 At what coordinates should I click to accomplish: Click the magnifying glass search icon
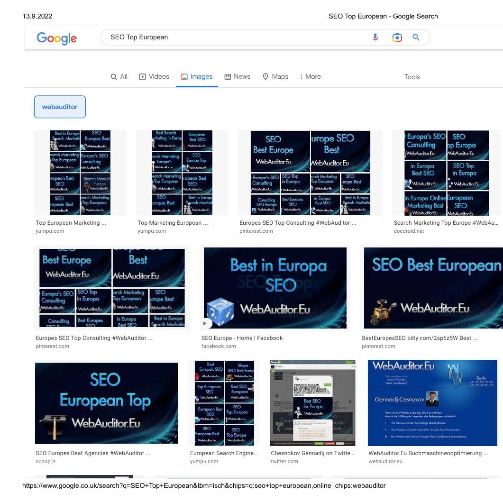pyautogui.click(x=416, y=37)
